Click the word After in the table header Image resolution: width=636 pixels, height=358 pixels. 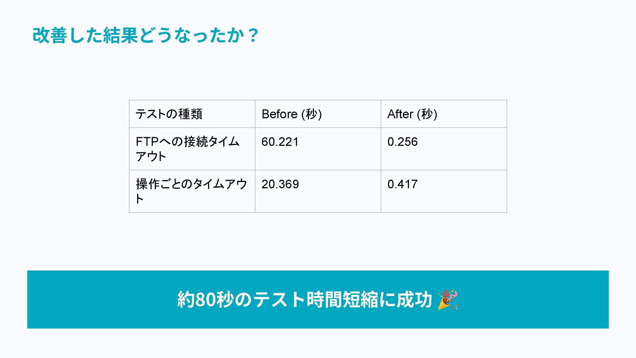(x=400, y=114)
